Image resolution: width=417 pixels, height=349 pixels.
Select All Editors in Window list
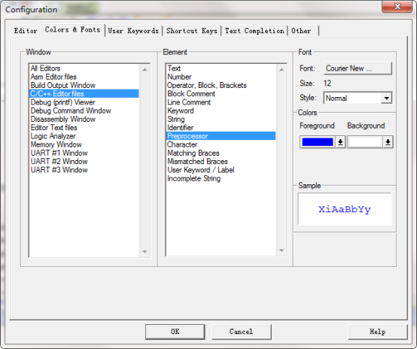pyautogui.click(x=84, y=68)
